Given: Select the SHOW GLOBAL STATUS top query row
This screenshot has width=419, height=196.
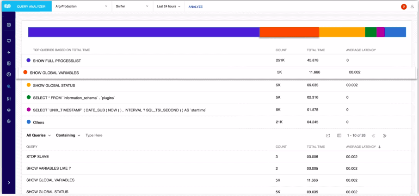Looking at the screenshot, I should pyautogui.click(x=217, y=85).
